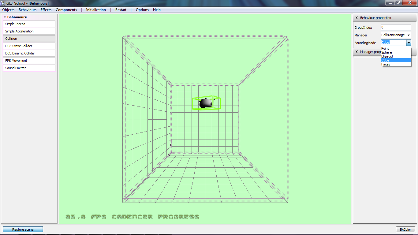418x235 pixels.
Task: Close the BoundingMode dropdown arrow
Action: pos(409,43)
